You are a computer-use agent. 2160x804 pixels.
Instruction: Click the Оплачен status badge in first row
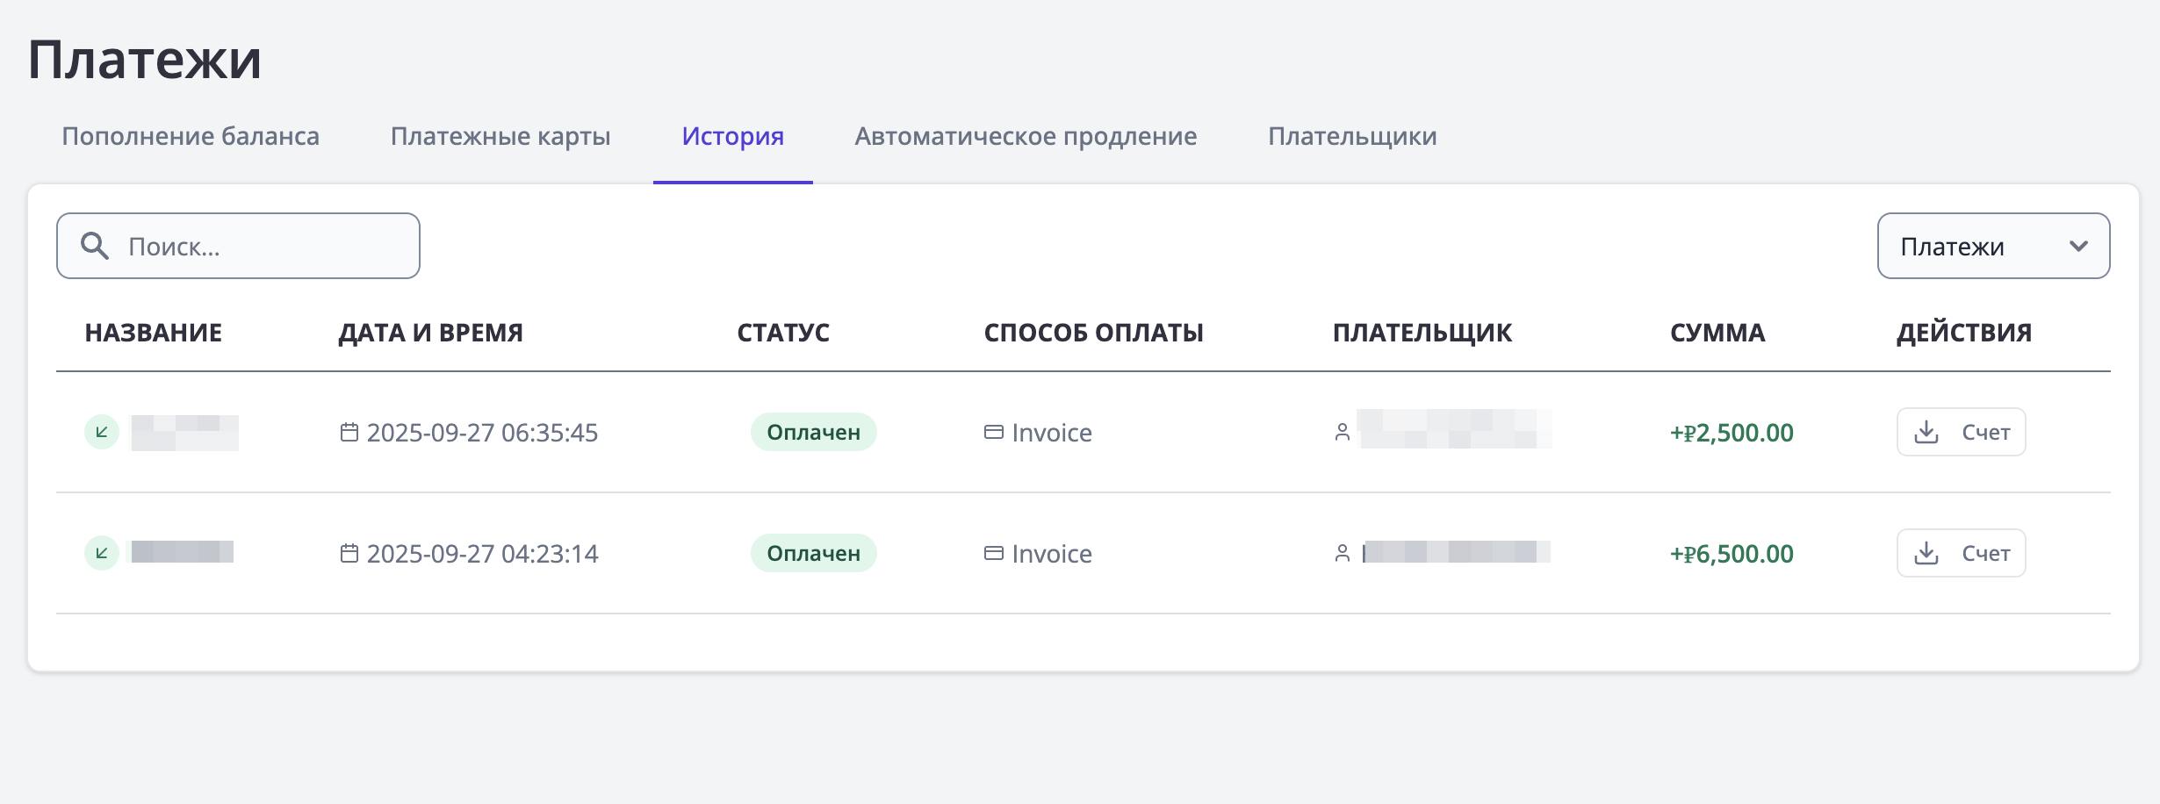tap(813, 432)
